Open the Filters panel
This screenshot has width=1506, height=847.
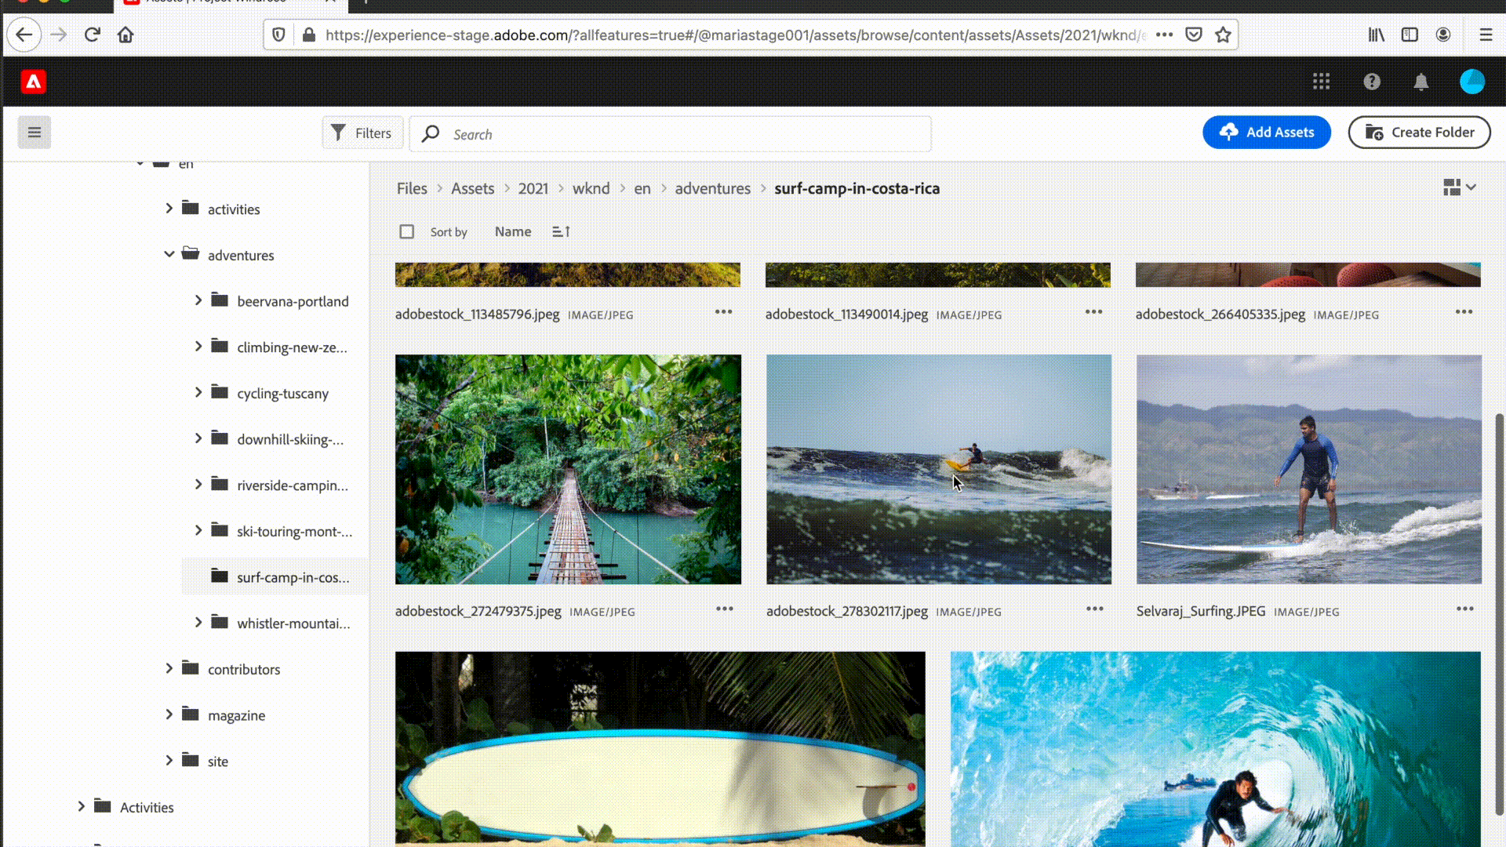click(362, 133)
